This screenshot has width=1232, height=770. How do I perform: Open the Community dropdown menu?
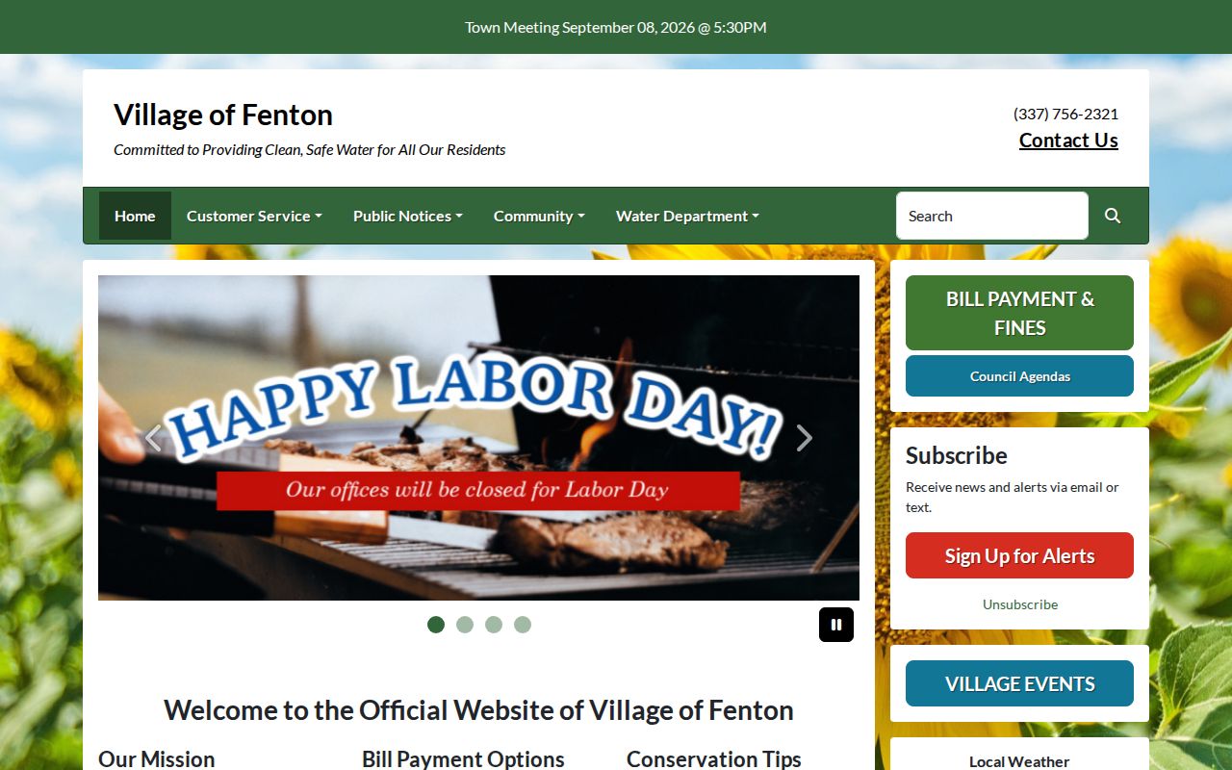pos(539,216)
